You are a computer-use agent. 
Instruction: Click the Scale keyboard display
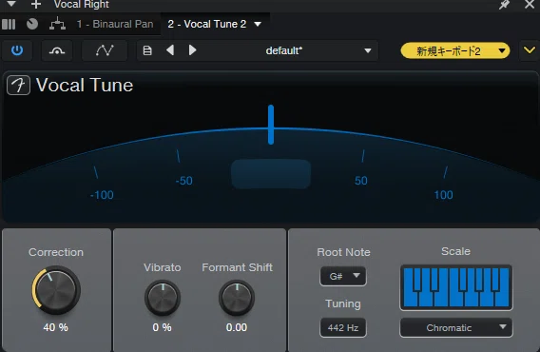pos(456,287)
